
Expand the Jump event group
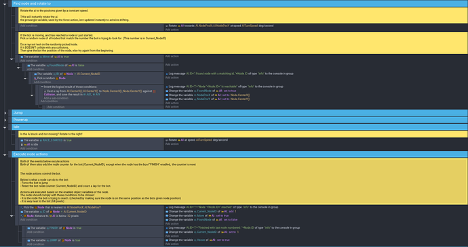tap(5, 113)
